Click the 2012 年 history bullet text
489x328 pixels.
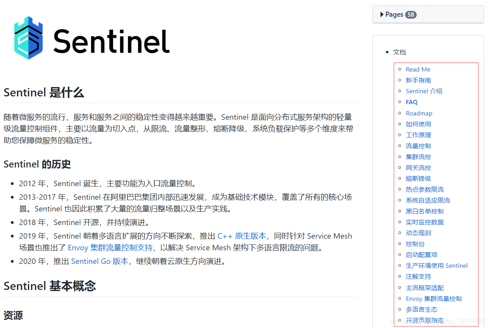click(108, 183)
